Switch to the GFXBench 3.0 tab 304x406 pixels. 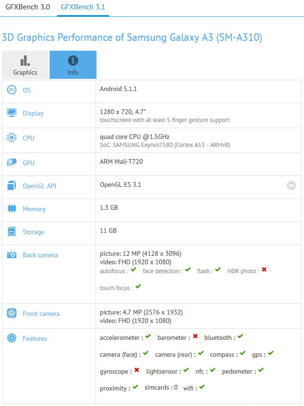[x=28, y=7]
